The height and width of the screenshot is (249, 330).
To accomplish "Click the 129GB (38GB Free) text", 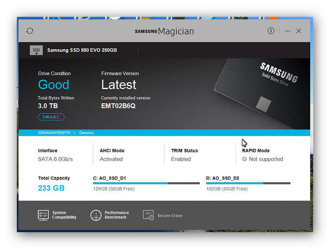I will [x=114, y=189].
